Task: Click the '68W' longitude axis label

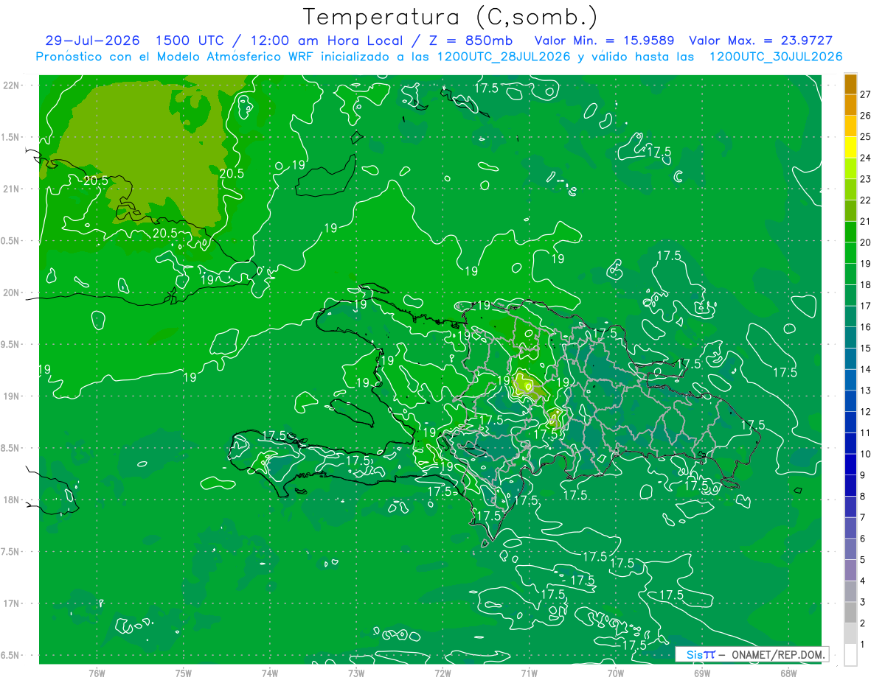Action: (x=788, y=673)
